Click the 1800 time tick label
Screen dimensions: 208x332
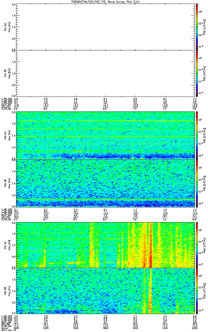[16, 328]
